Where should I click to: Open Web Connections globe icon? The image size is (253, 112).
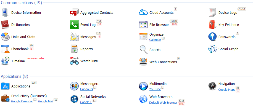click(x=143, y=62)
